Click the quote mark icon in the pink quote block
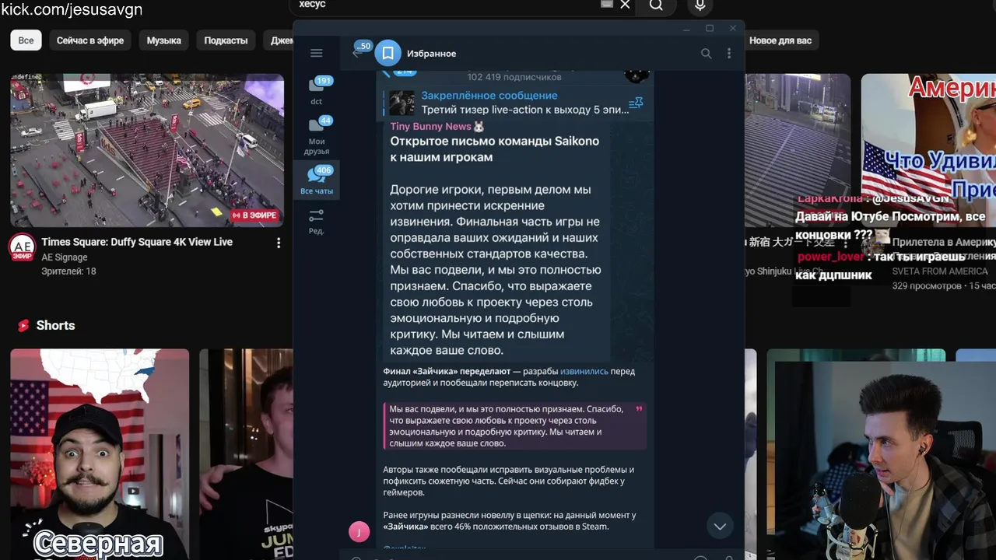This screenshot has height=560, width=996. coord(640,408)
